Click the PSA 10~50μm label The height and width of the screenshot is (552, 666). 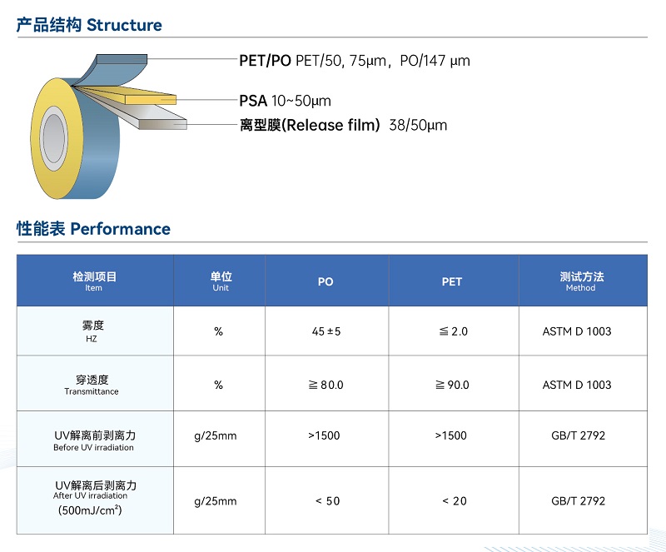click(285, 101)
